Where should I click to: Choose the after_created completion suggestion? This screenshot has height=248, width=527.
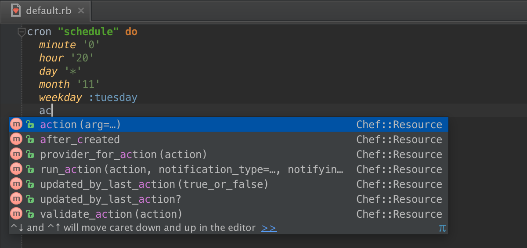79,140
